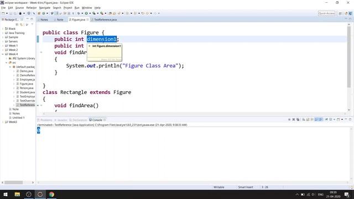
Task: Click the Collapse All icon in Package Explorer
Action: point(17,24)
